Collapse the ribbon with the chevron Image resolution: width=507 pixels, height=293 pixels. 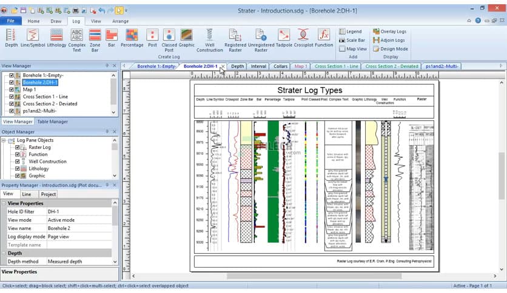point(469,21)
